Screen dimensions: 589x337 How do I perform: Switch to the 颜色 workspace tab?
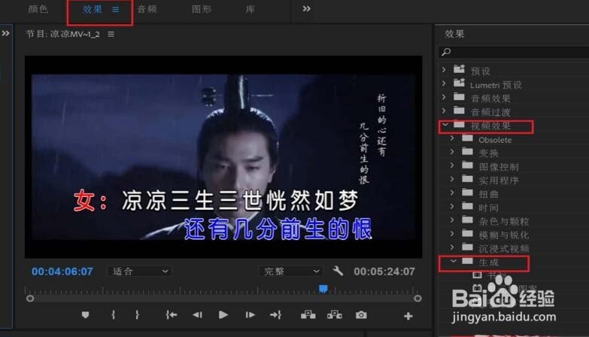(38, 9)
